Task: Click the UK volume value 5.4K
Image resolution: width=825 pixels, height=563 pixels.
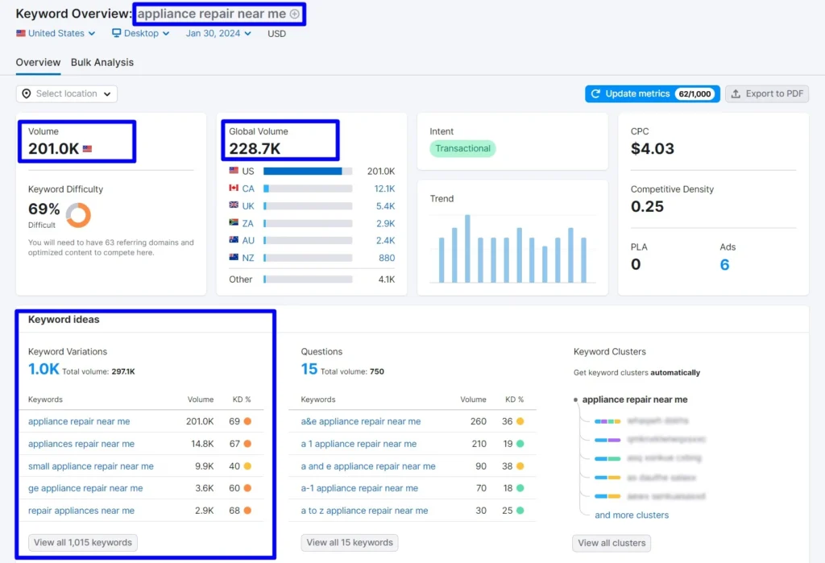Action: pos(385,205)
